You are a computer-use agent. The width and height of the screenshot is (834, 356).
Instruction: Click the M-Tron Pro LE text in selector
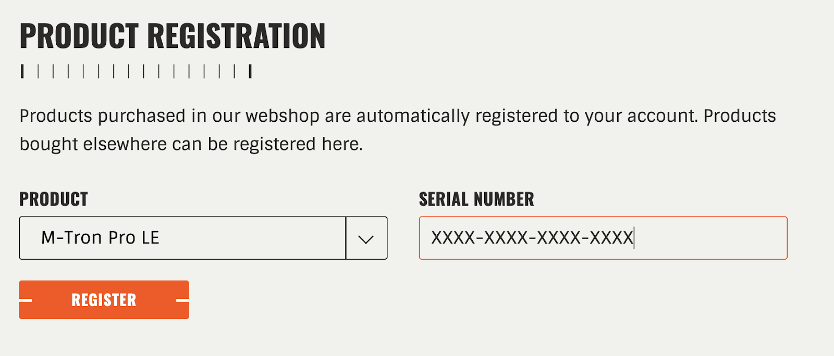point(100,238)
